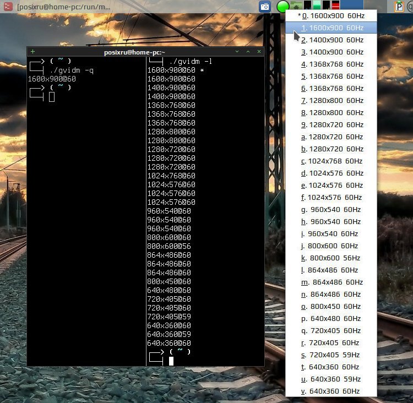413x403 pixels.
Task: Click the terminal title posixru@home-pc:~
Action: point(134,52)
